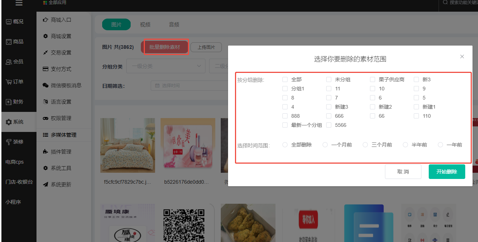The height and width of the screenshot is (242, 478).
Task: Check the 全部 group checkbox
Action: [x=285, y=79]
